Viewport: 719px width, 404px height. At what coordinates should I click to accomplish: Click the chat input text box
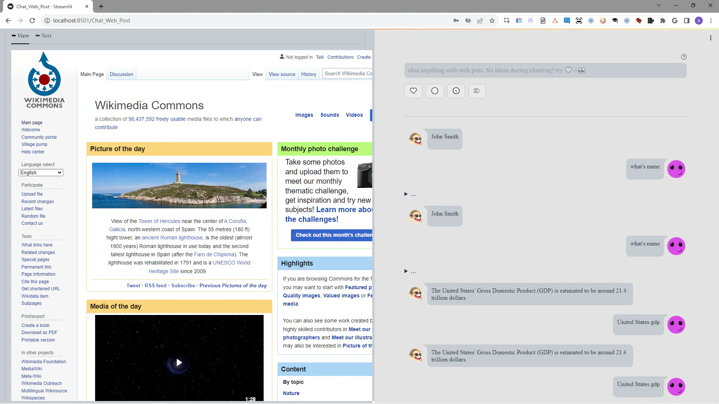[545, 70]
